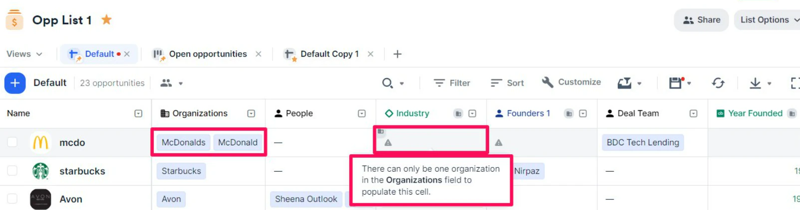Image resolution: width=800 pixels, height=210 pixels.
Task: Click the warning icon in mcdo Industry cell
Action: pos(388,143)
